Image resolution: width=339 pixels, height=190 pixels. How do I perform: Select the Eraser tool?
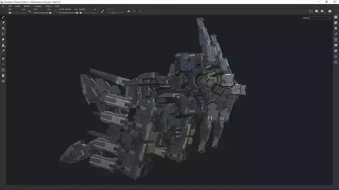tap(3, 22)
